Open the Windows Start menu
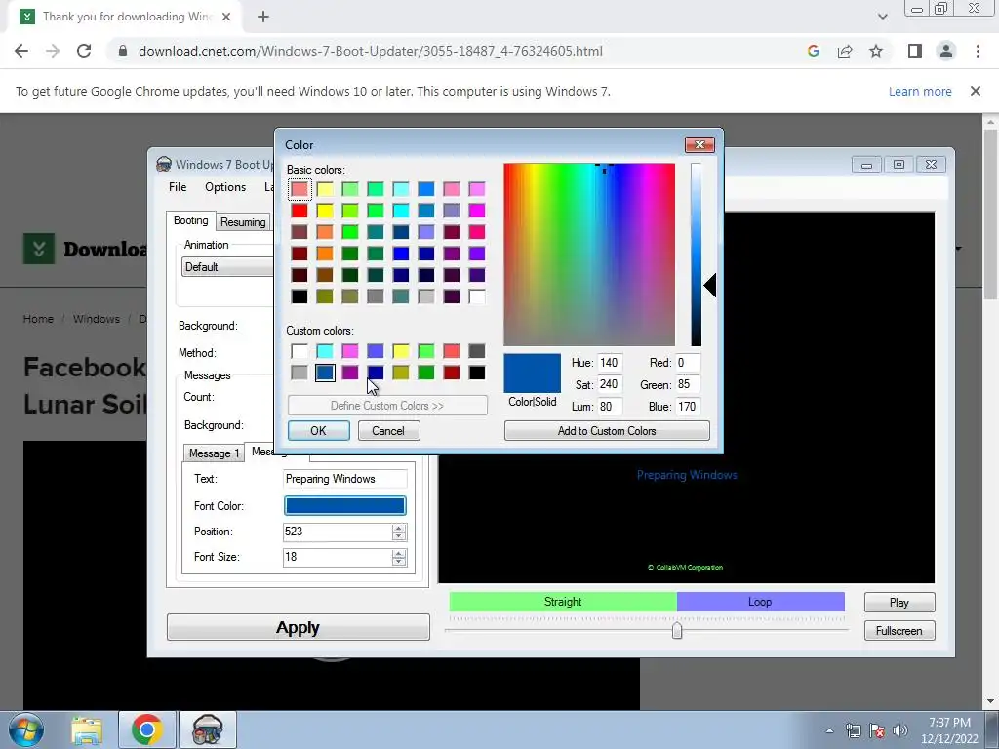 (25, 729)
